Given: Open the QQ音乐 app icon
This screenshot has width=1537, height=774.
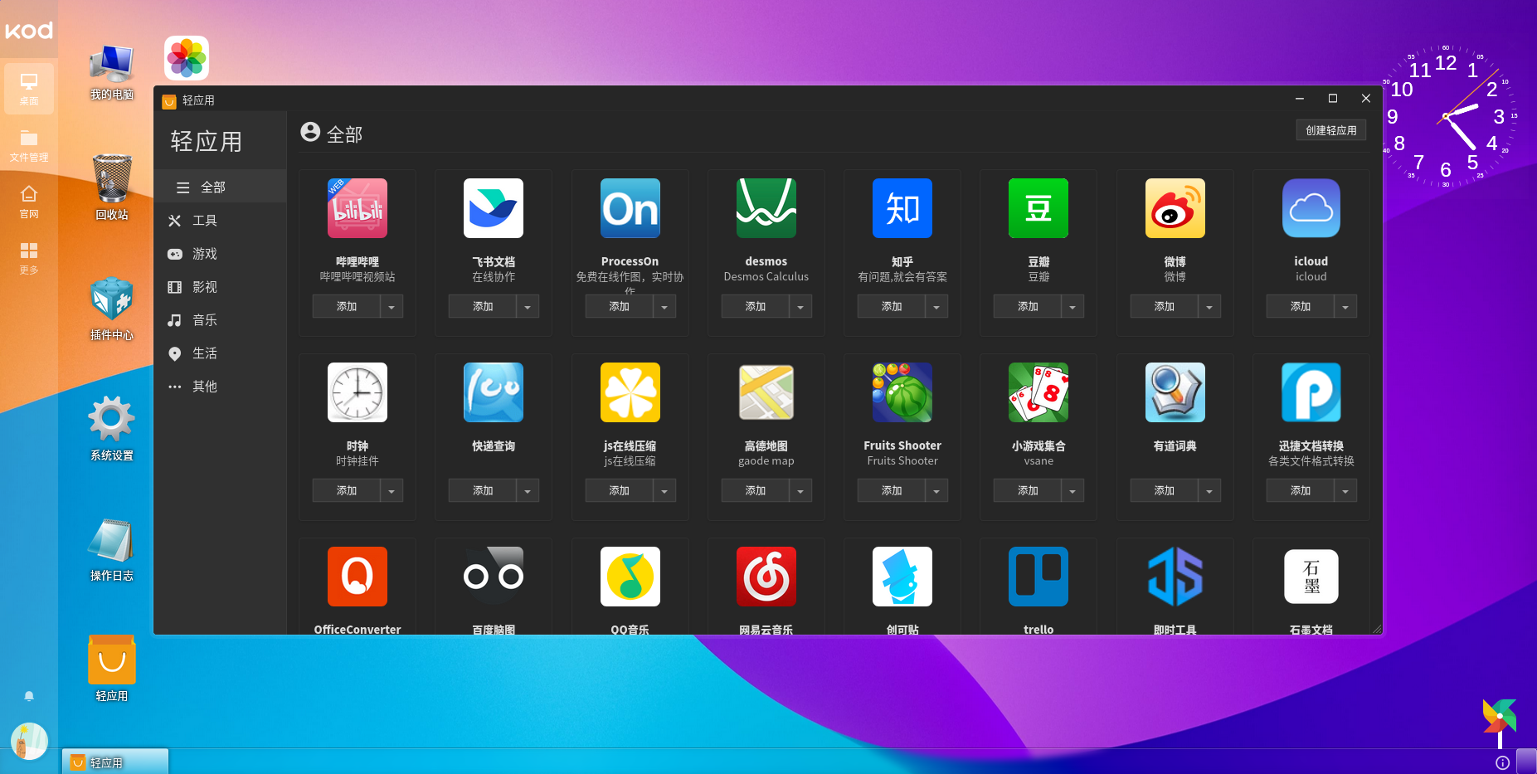Looking at the screenshot, I should pos(630,577).
